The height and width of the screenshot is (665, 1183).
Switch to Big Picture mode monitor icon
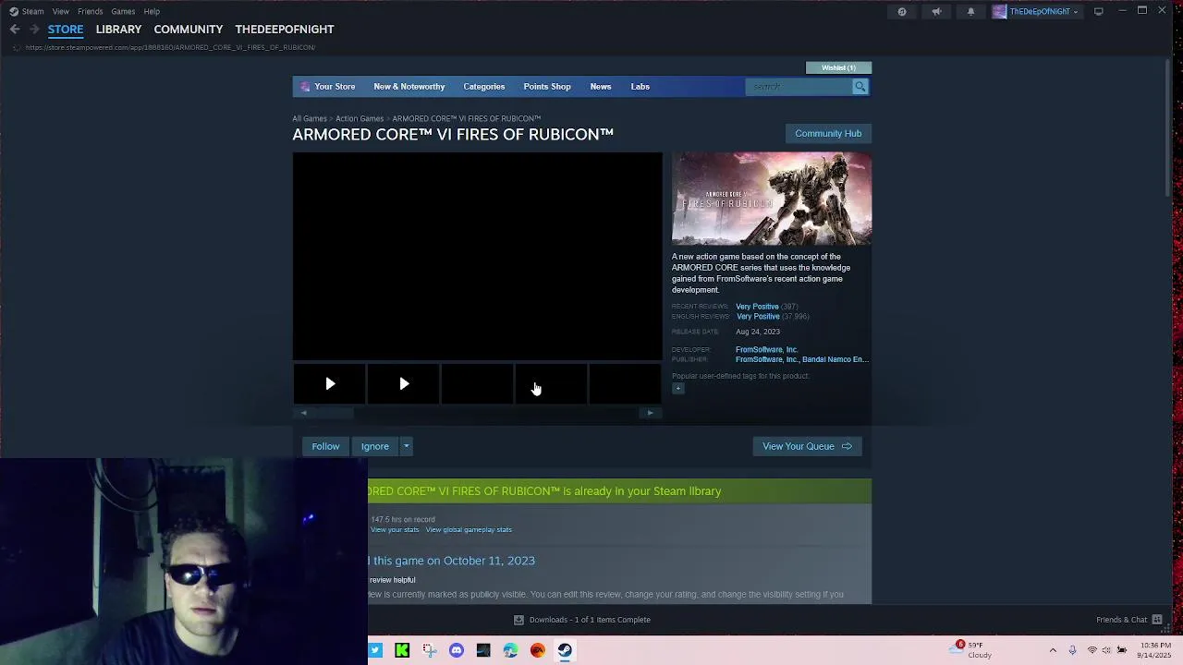coord(1099,11)
